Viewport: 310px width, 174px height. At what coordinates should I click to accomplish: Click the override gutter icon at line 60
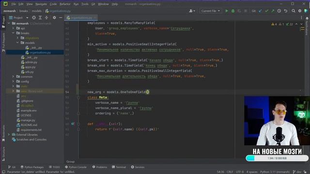pyautogui.click(x=73, y=124)
